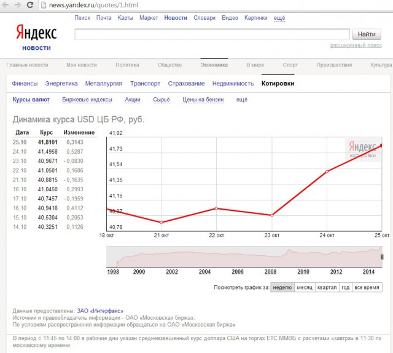Click the browser forward arrow
This screenshot has height=353, width=393.
(x=18, y=5)
